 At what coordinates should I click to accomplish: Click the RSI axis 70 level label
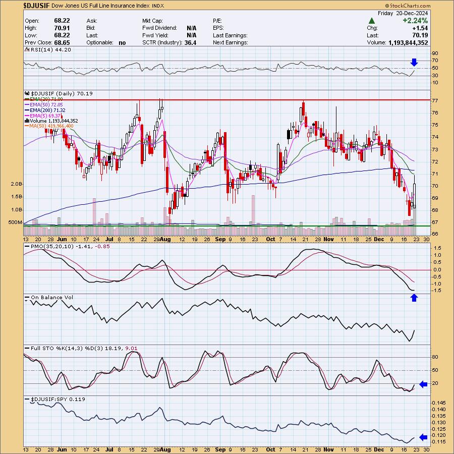coord(435,61)
